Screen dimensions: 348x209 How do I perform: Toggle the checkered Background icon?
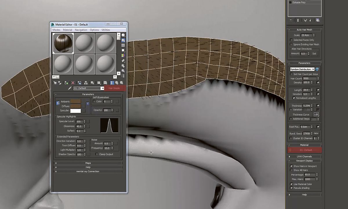pos(123,46)
